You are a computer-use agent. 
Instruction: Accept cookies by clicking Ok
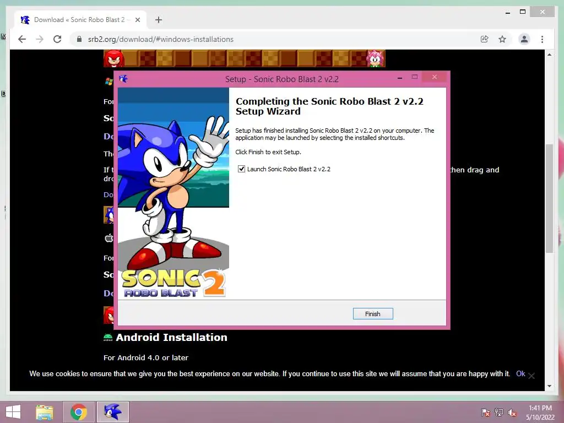[x=520, y=374]
